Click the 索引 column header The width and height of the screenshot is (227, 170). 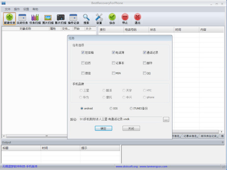[111, 30]
